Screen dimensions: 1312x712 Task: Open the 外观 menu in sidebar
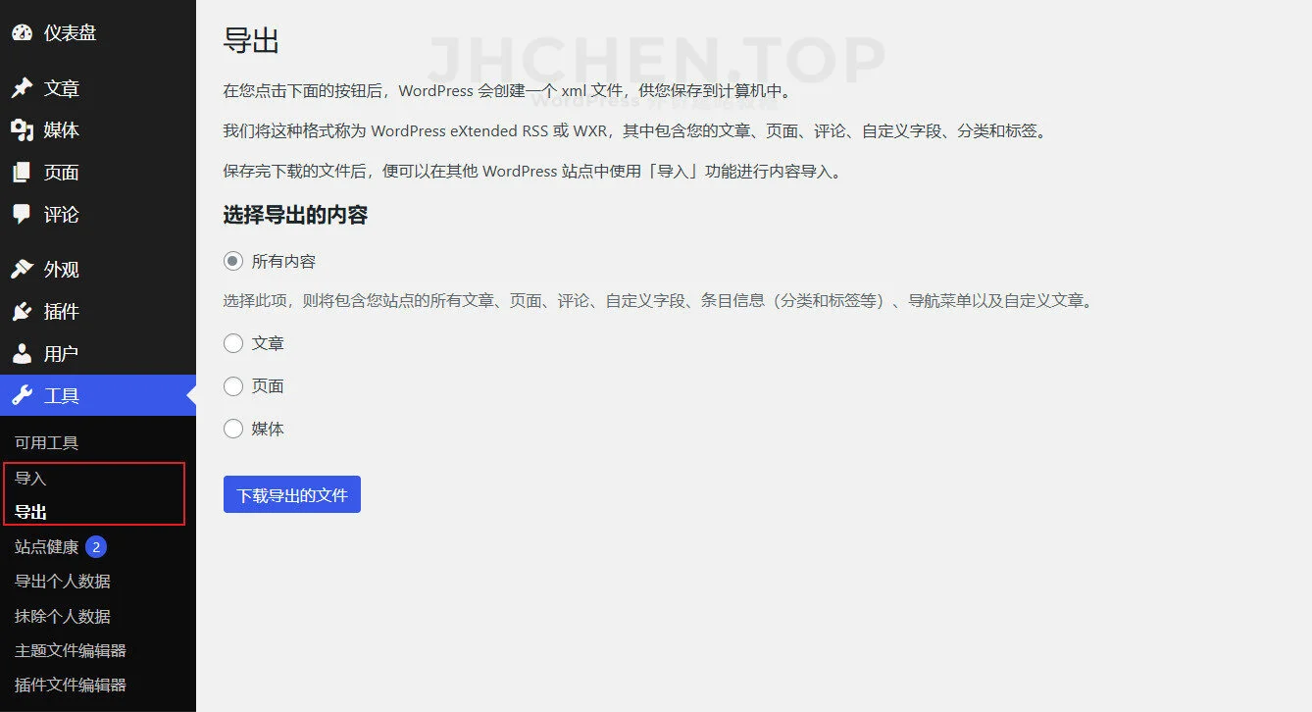[x=62, y=269]
